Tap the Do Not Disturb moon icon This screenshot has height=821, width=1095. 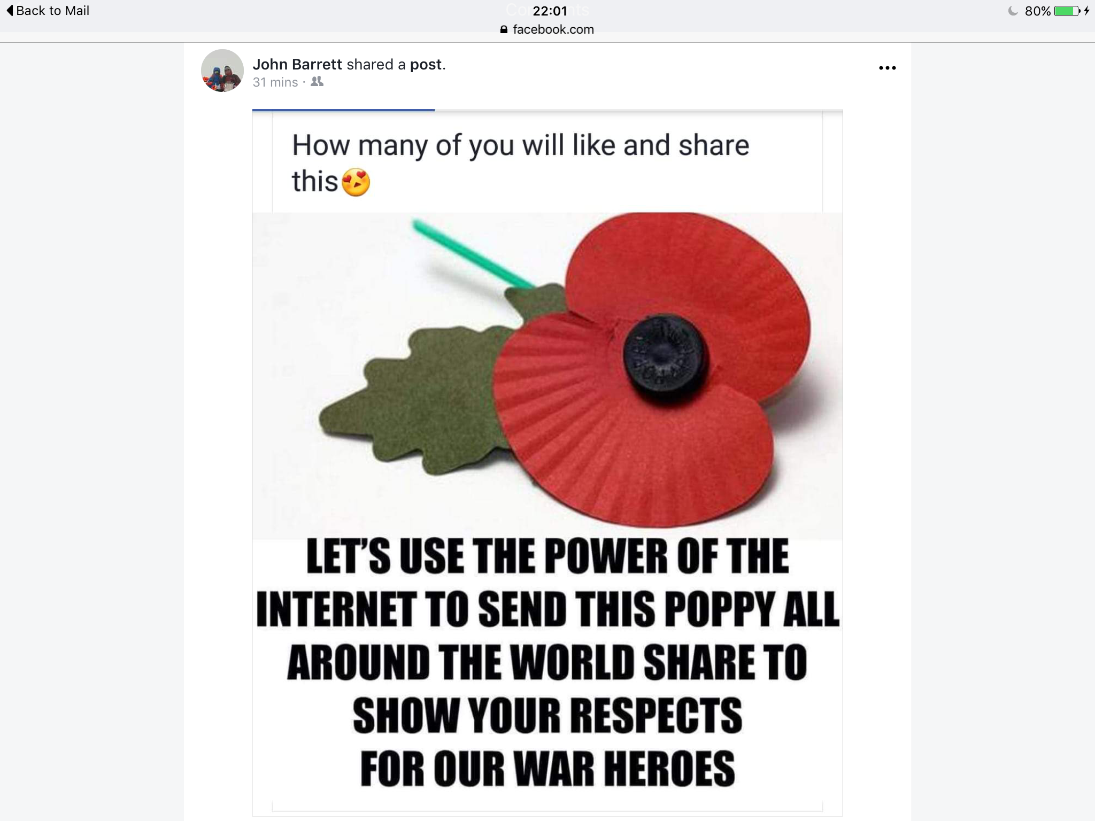point(1013,11)
